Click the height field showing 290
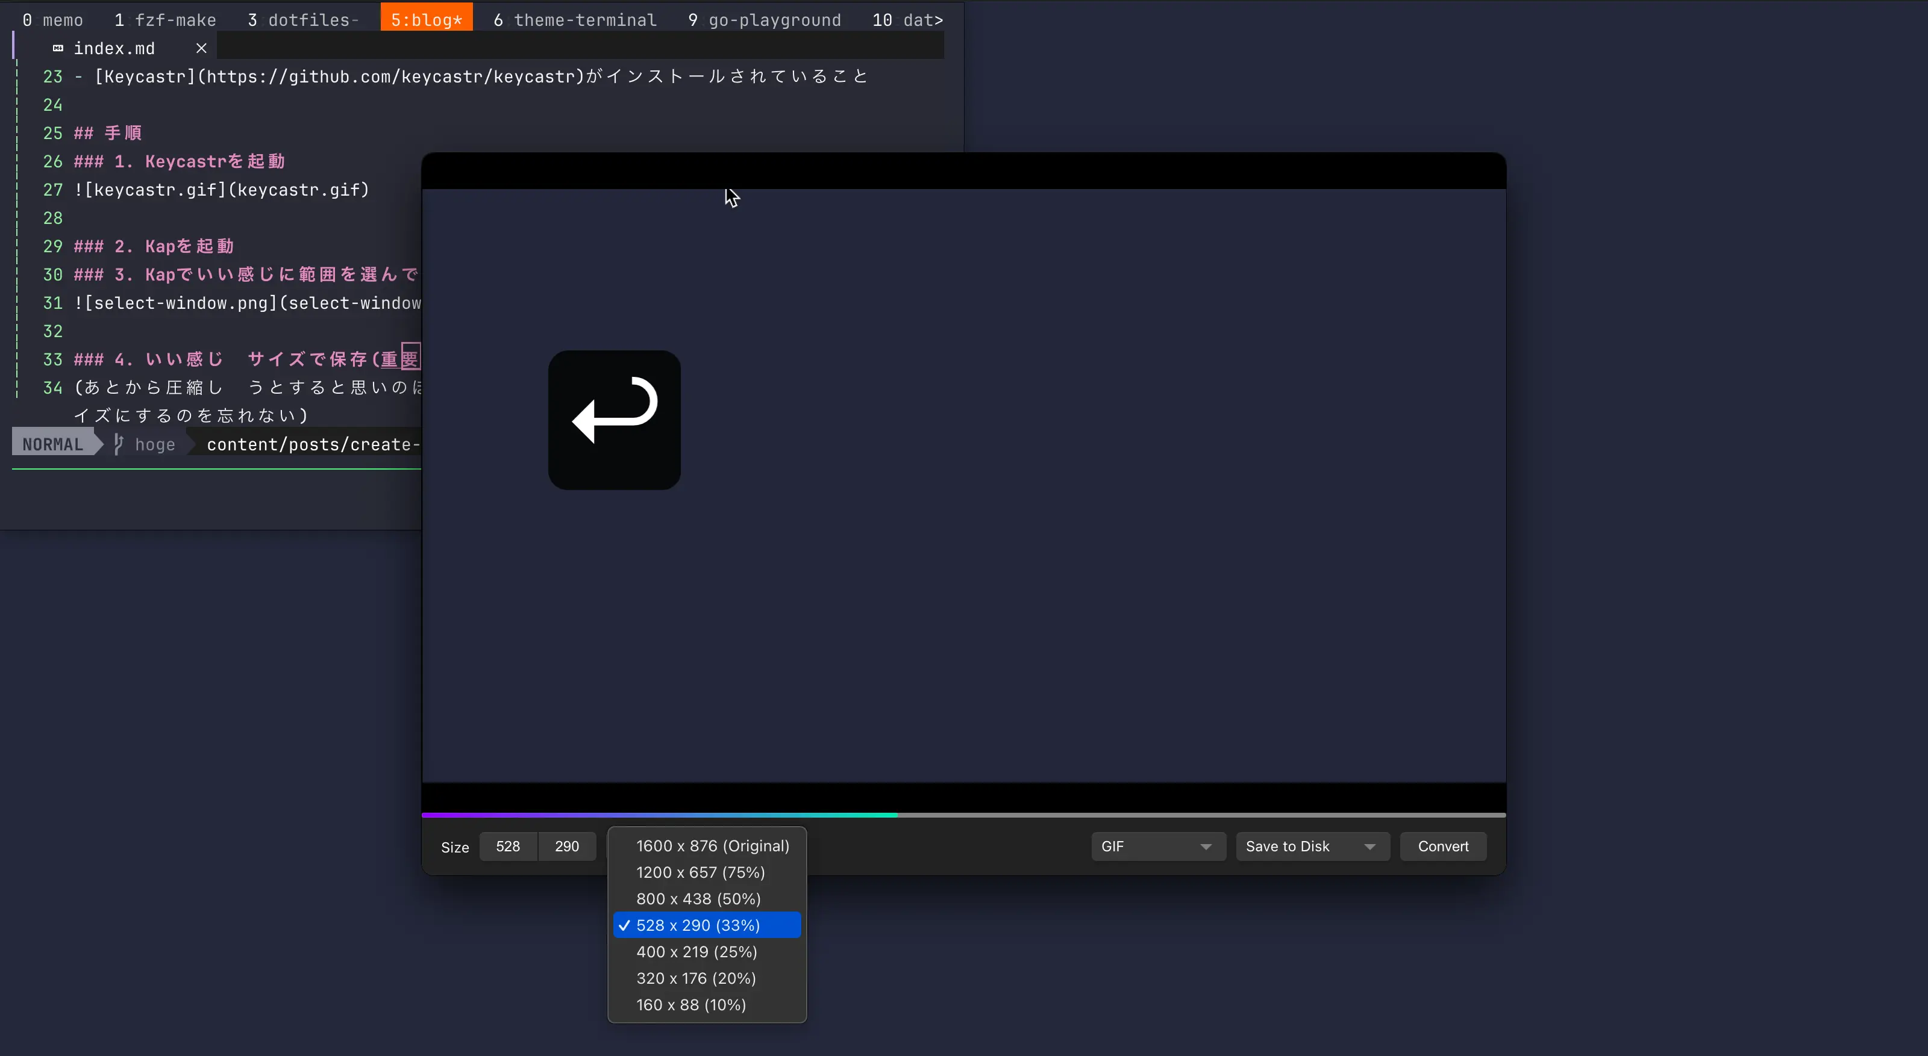Viewport: 1928px width, 1056px height. [566, 846]
